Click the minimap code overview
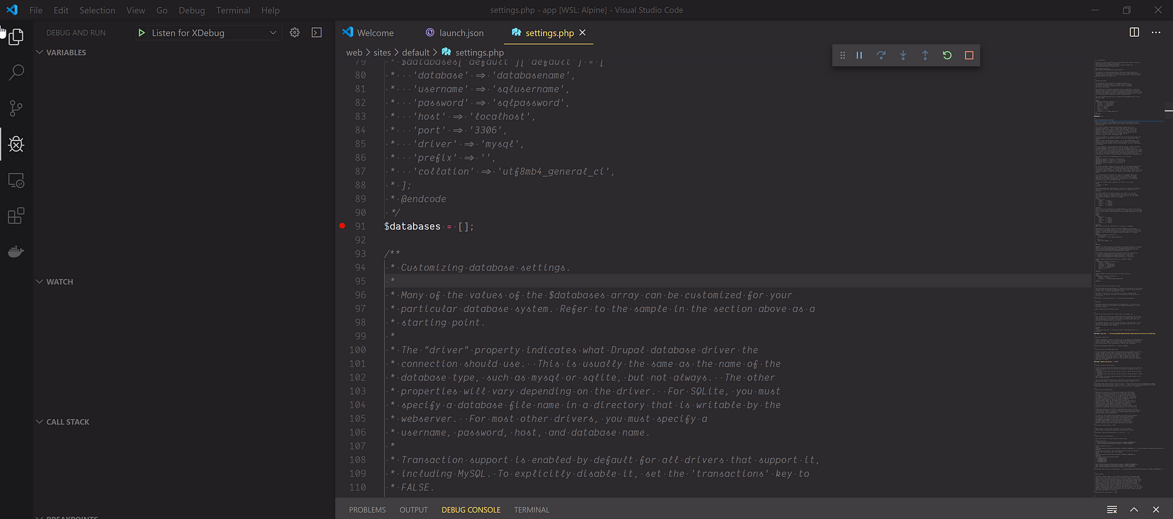Image resolution: width=1173 pixels, height=519 pixels. click(x=1128, y=277)
